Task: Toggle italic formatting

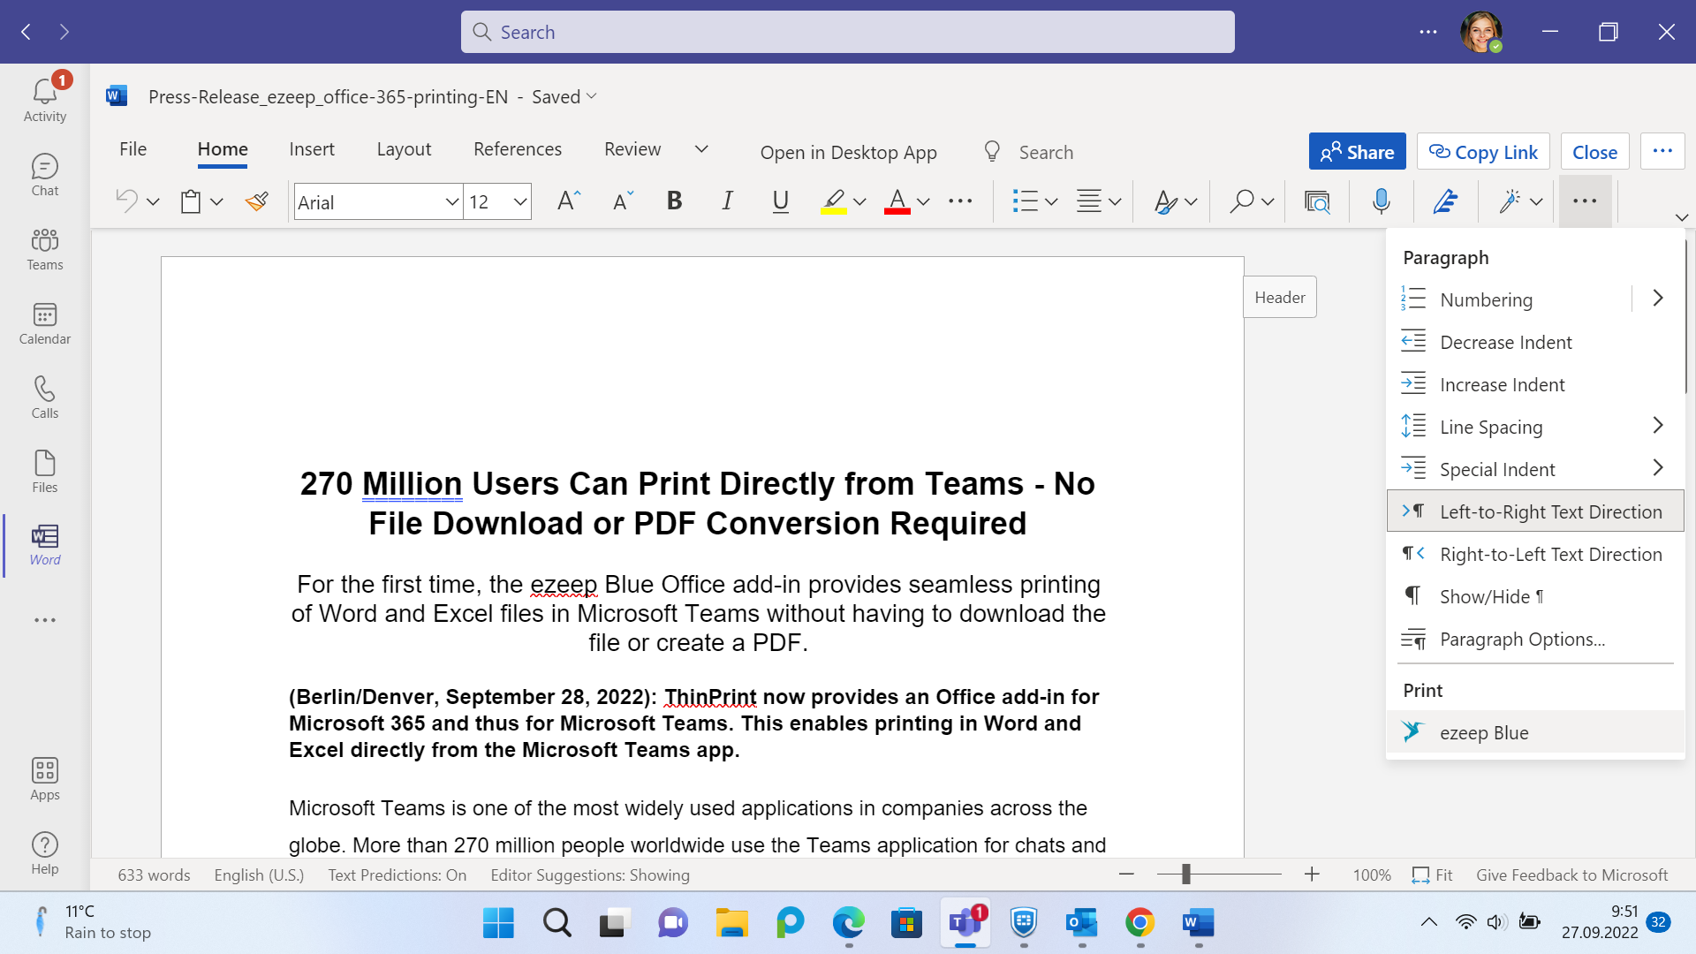Action: tap(727, 201)
